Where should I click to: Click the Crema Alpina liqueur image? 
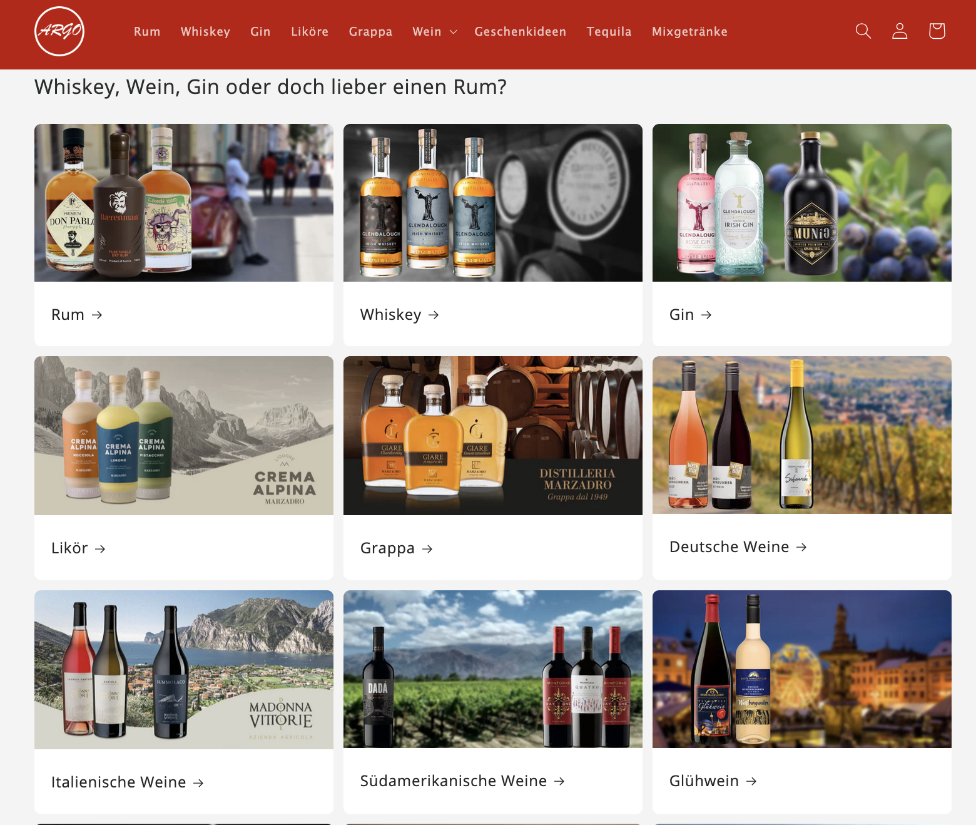184,436
